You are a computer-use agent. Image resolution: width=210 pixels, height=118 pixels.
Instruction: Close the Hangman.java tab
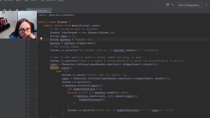point(50,10)
